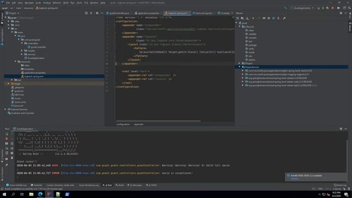
Task: Open the Messages tool window tab
Action: point(135,185)
